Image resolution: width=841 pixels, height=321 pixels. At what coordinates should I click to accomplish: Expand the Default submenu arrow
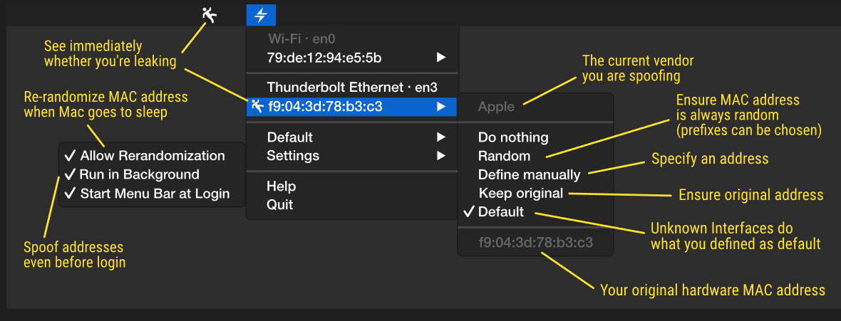click(441, 137)
